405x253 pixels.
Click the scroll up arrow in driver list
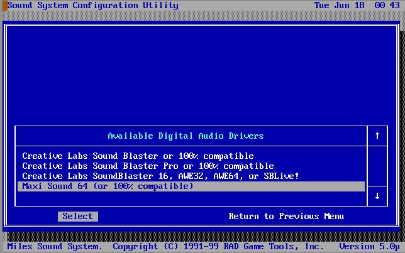coord(377,136)
